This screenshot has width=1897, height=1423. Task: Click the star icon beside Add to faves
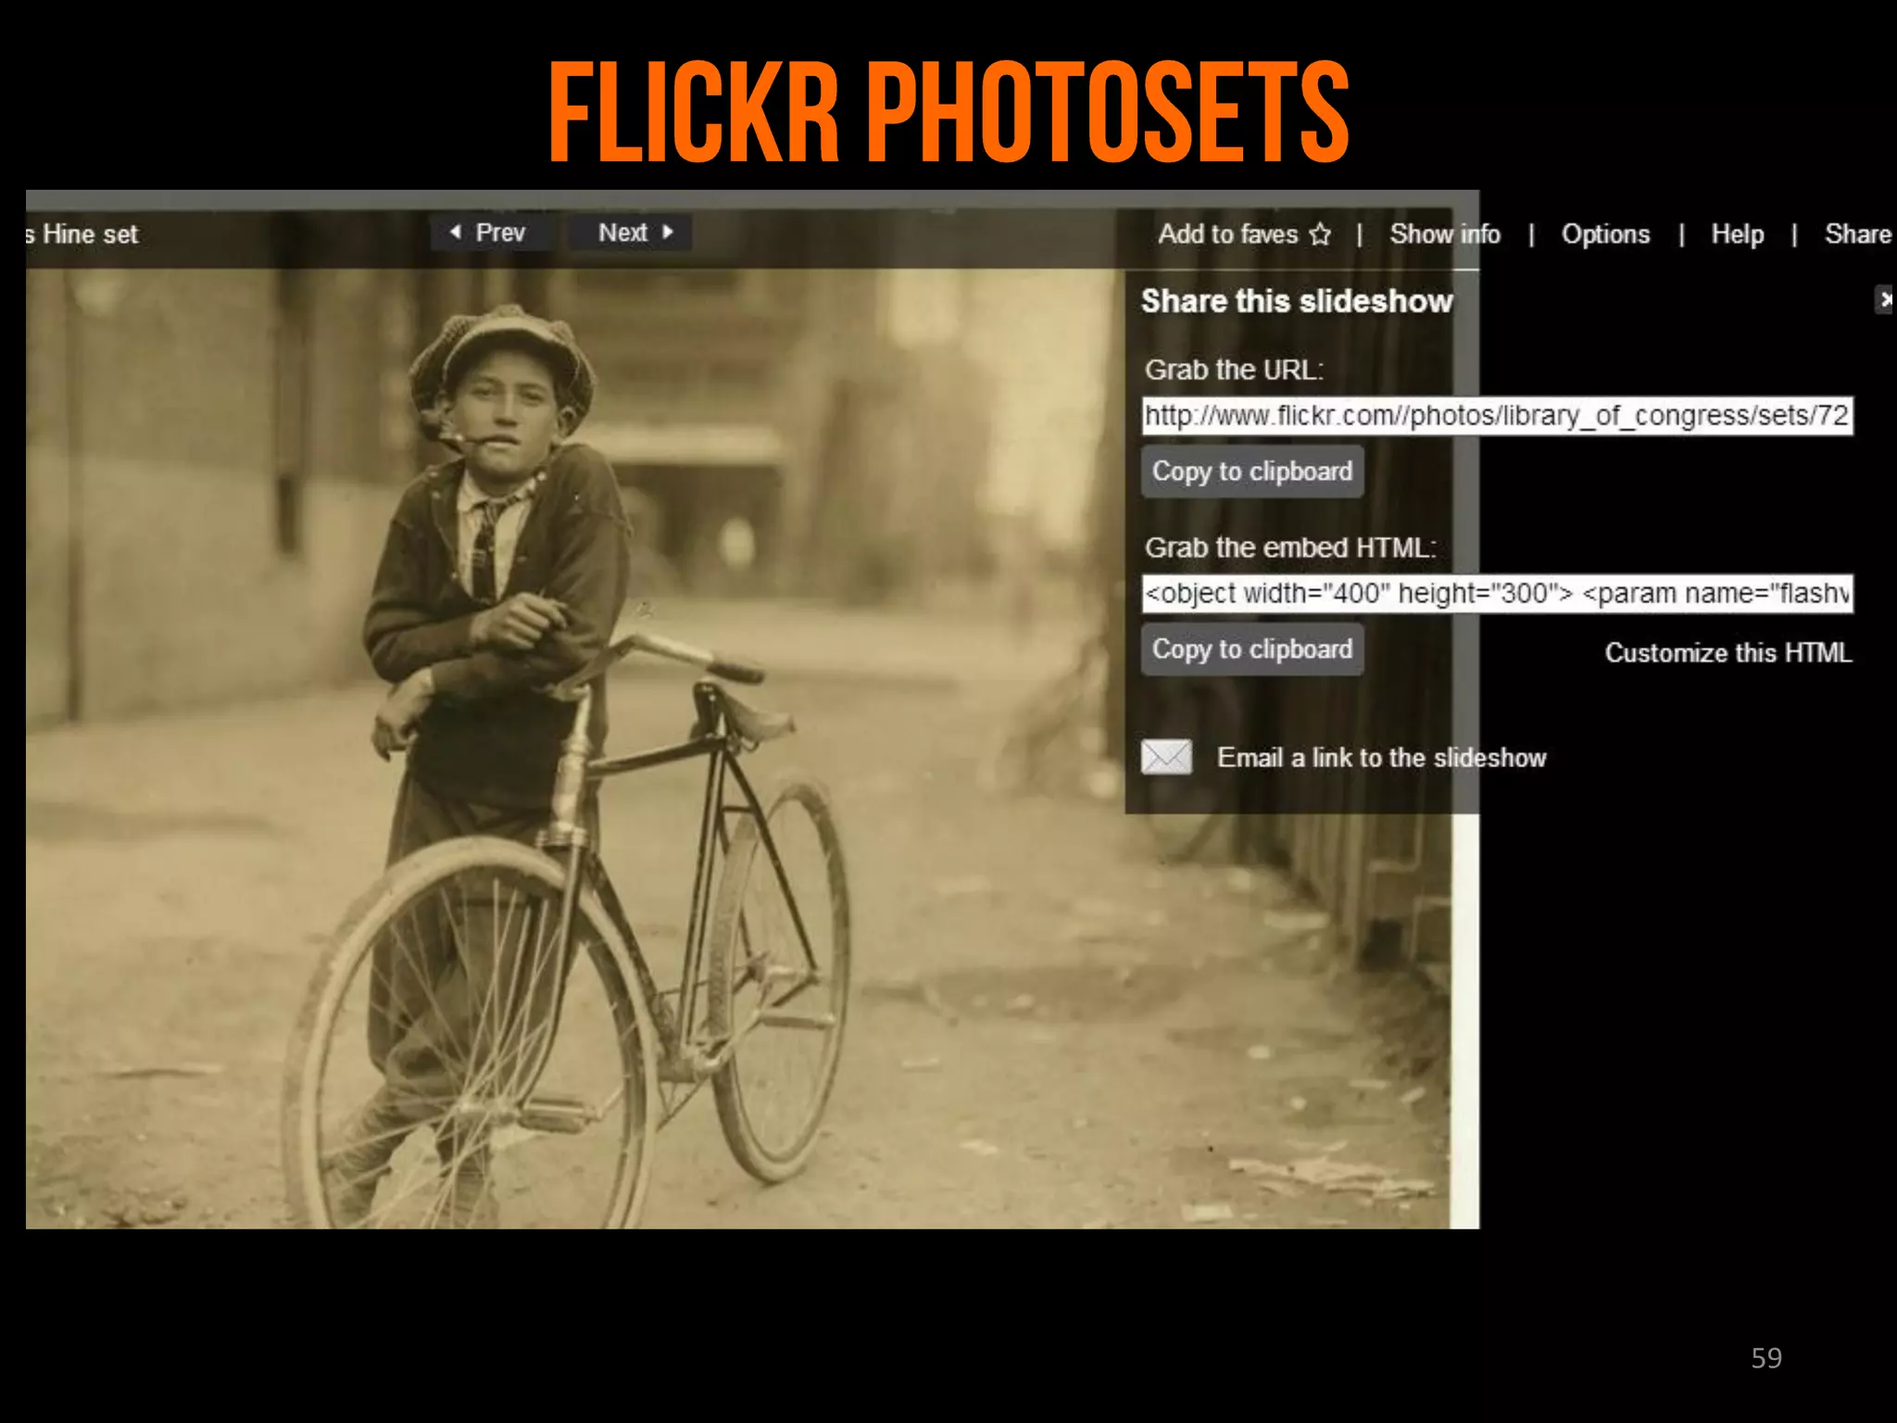coord(1320,234)
